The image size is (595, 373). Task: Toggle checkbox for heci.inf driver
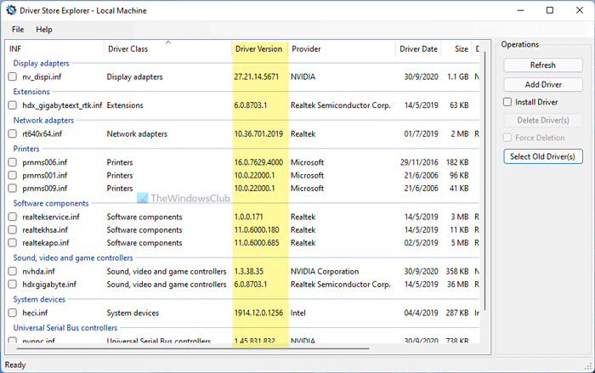click(x=13, y=314)
